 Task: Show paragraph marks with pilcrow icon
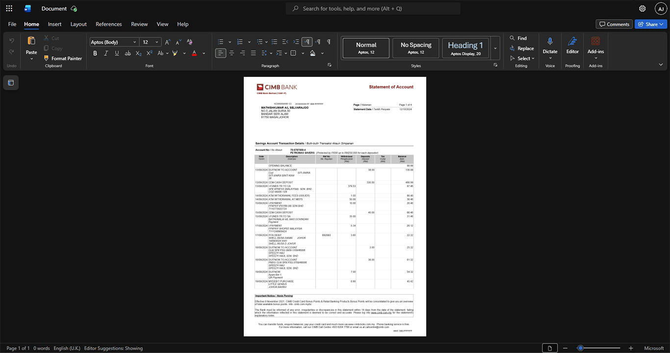(x=329, y=42)
